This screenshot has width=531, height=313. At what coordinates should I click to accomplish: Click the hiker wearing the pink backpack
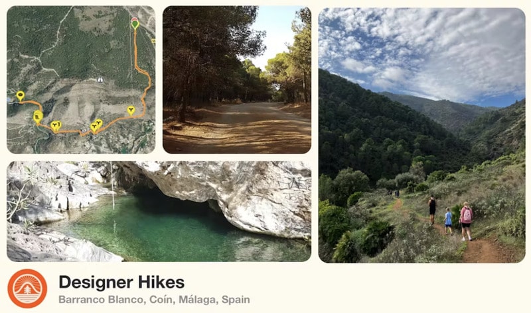[x=466, y=221]
